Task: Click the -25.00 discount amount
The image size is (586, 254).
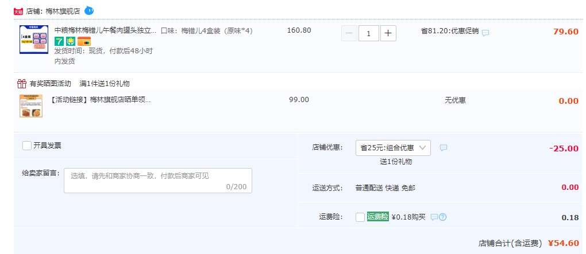Action: click(564, 149)
